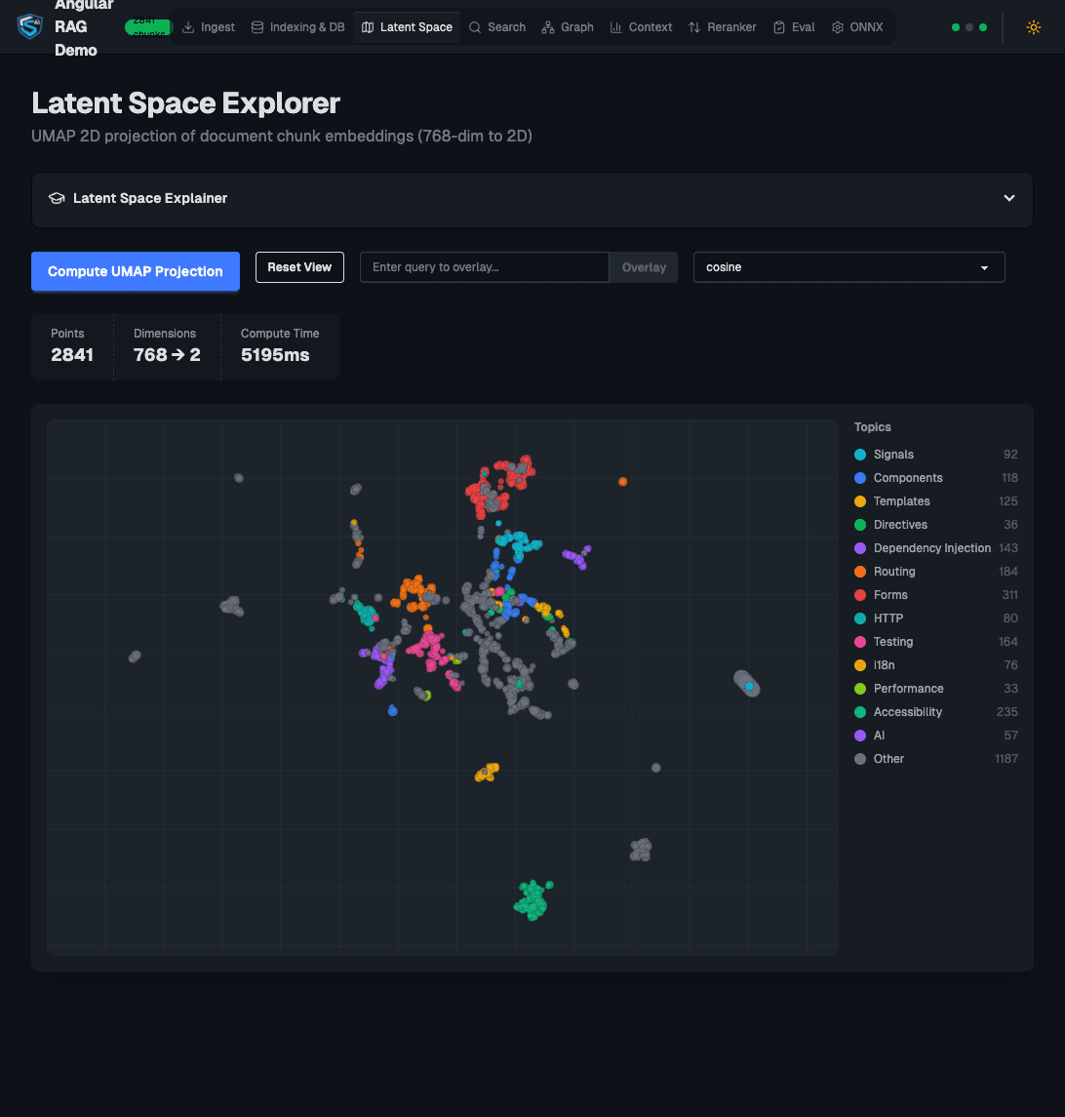Click the AI purple legend dot
Image resolution: width=1065 pixels, height=1117 pixels.
[860, 736]
